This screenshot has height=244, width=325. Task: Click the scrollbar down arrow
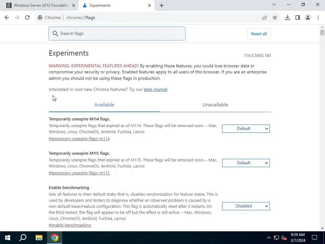[322, 228]
